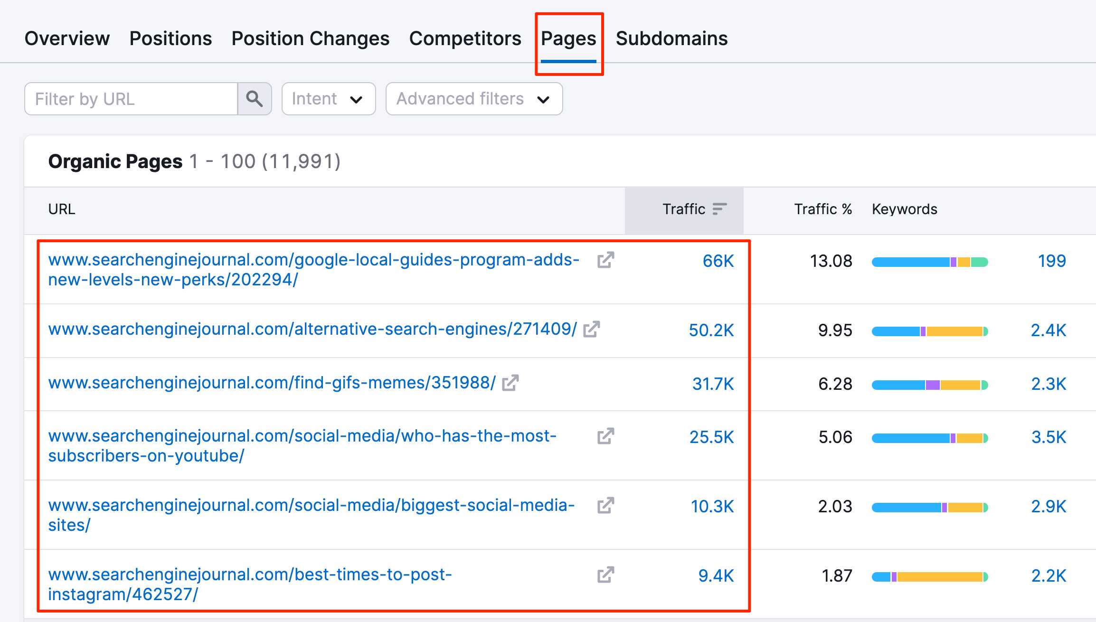Open external link for biggest-social-media-sites URL

pos(605,506)
